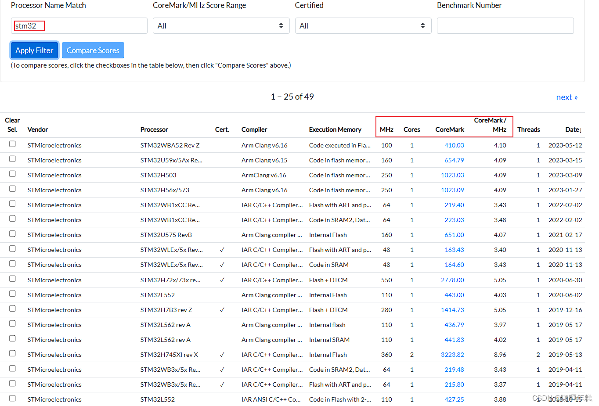Click the STM32U575 RevB processor cell

click(166, 235)
